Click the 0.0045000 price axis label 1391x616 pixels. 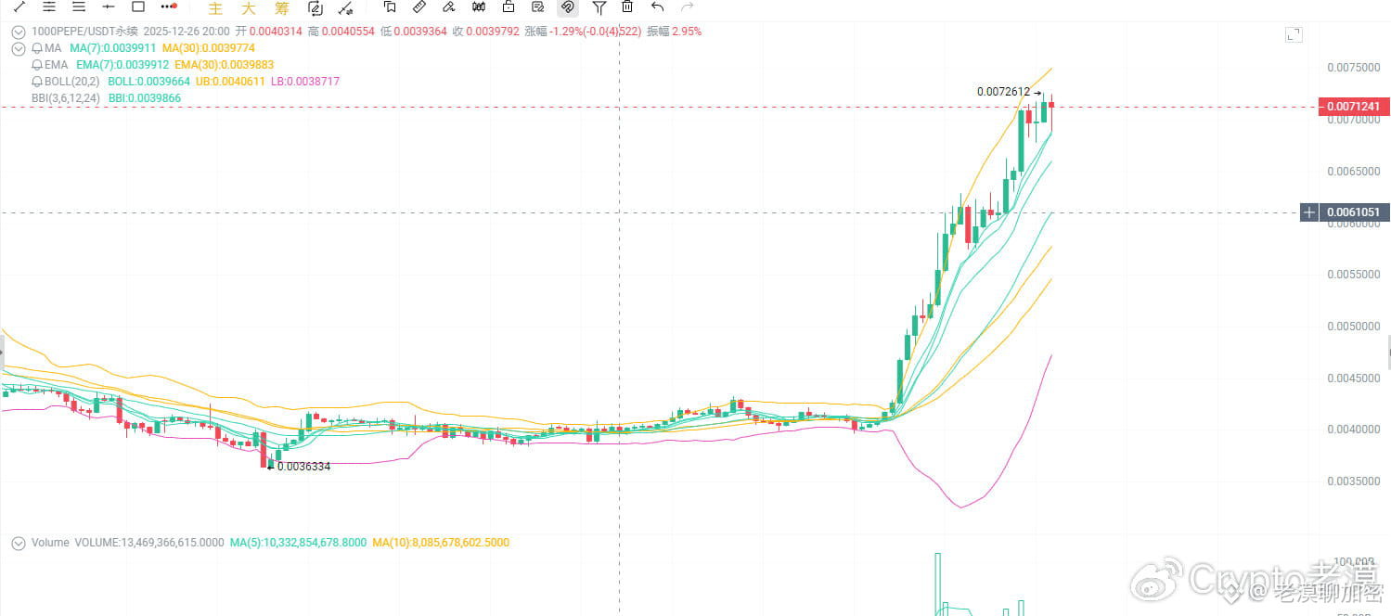point(1353,379)
